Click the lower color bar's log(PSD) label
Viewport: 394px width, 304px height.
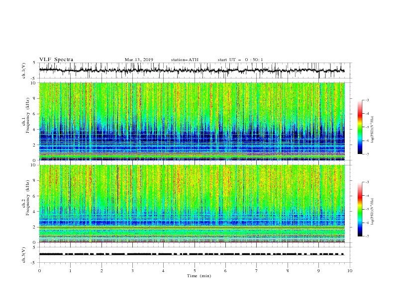pos(372,212)
